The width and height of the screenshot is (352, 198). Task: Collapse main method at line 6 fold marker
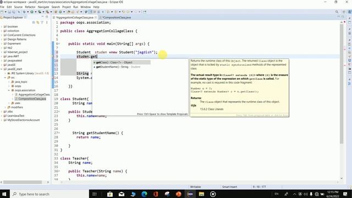coord(59,44)
